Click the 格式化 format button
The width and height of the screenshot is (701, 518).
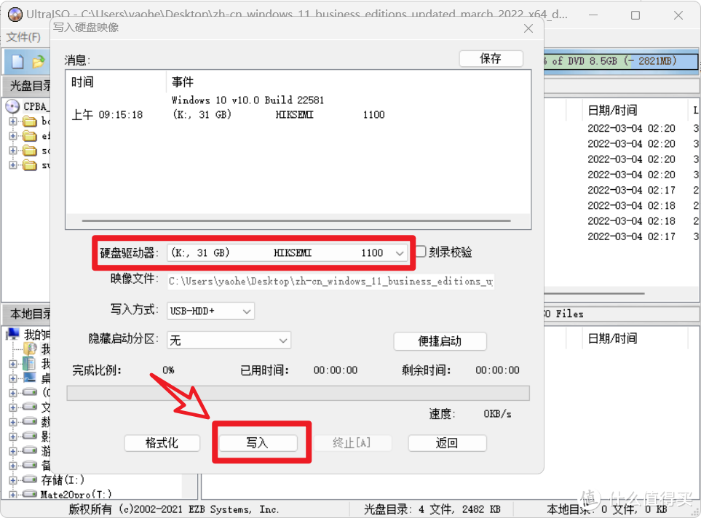pyautogui.click(x=162, y=443)
